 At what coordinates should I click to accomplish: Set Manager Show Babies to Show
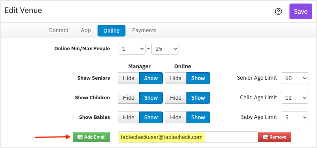click(151, 117)
